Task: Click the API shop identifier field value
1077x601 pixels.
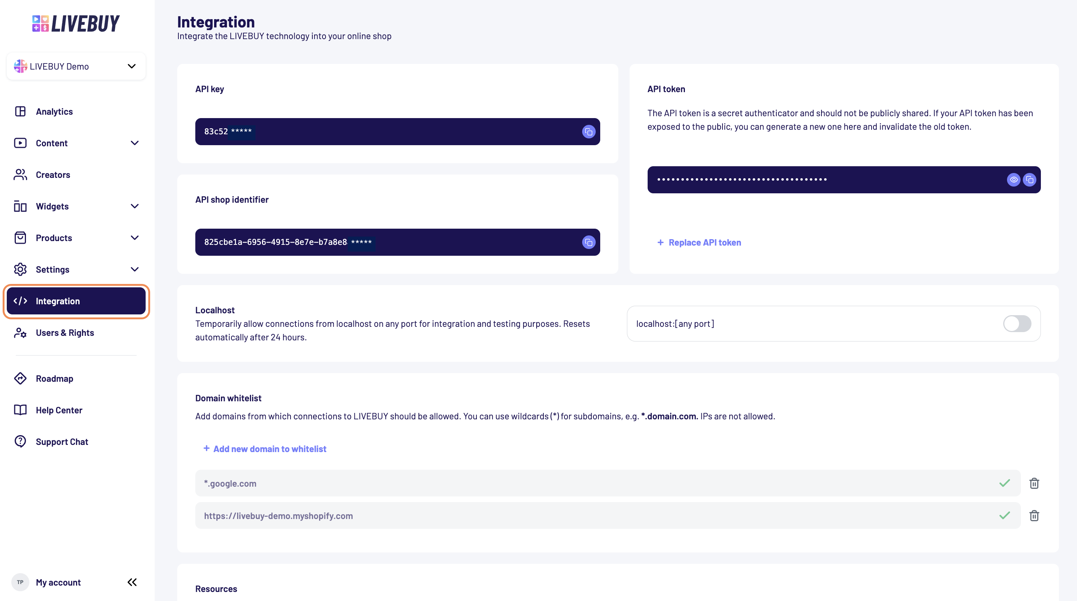Action: pos(397,243)
